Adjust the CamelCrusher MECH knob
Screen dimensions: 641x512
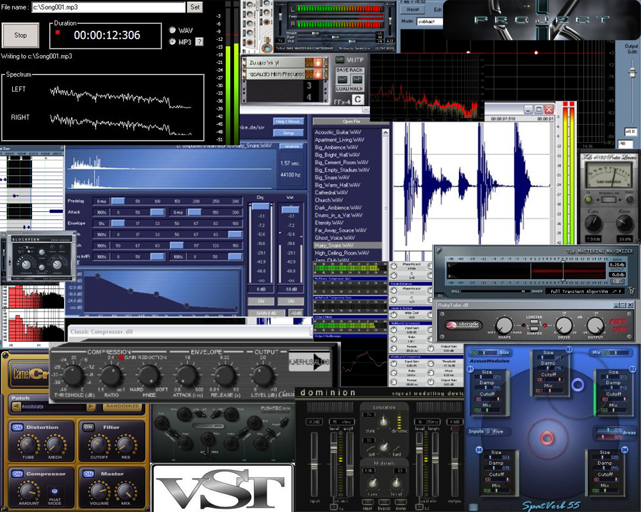[x=55, y=444]
